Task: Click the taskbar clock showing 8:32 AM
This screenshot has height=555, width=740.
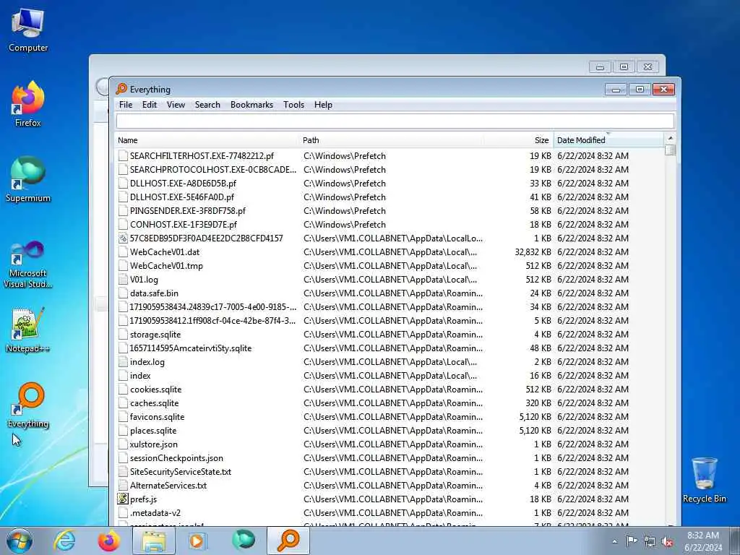Action: click(702, 541)
